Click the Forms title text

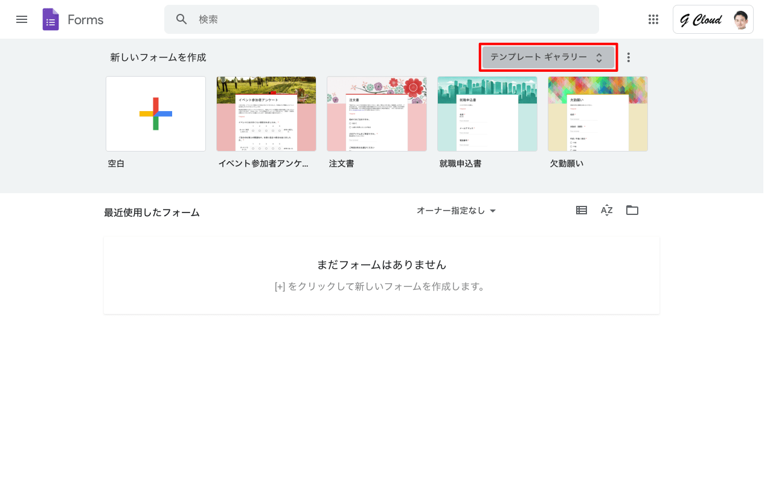point(86,19)
